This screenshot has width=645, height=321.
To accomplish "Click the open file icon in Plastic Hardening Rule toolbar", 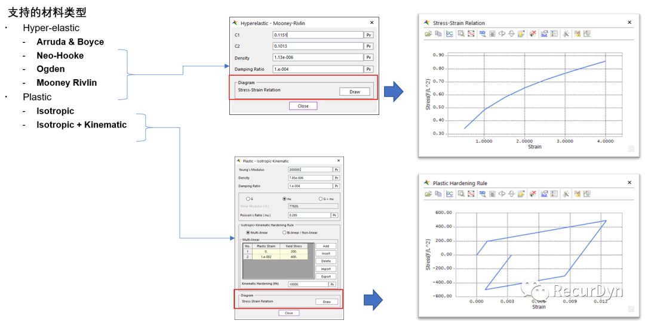I will point(428,194).
